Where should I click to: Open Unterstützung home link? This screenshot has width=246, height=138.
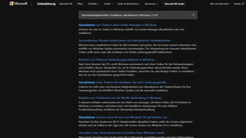pyautogui.click(x=46, y=4)
